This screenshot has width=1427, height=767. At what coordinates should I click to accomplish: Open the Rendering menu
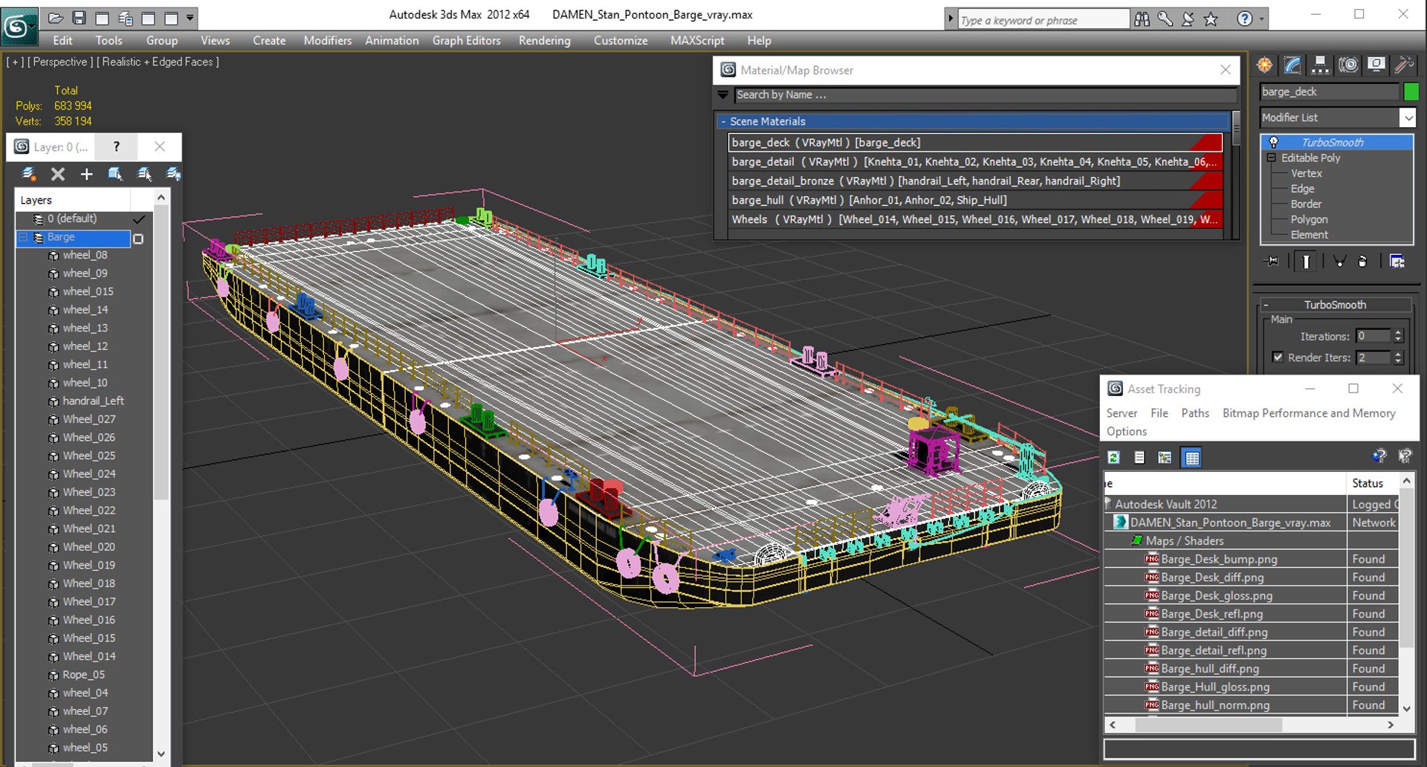pyautogui.click(x=544, y=40)
